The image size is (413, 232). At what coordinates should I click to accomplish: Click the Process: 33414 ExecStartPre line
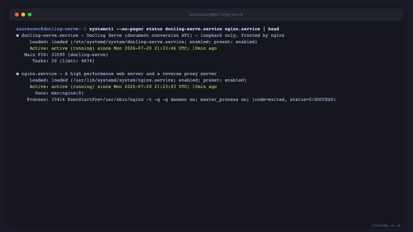point(181,100)
